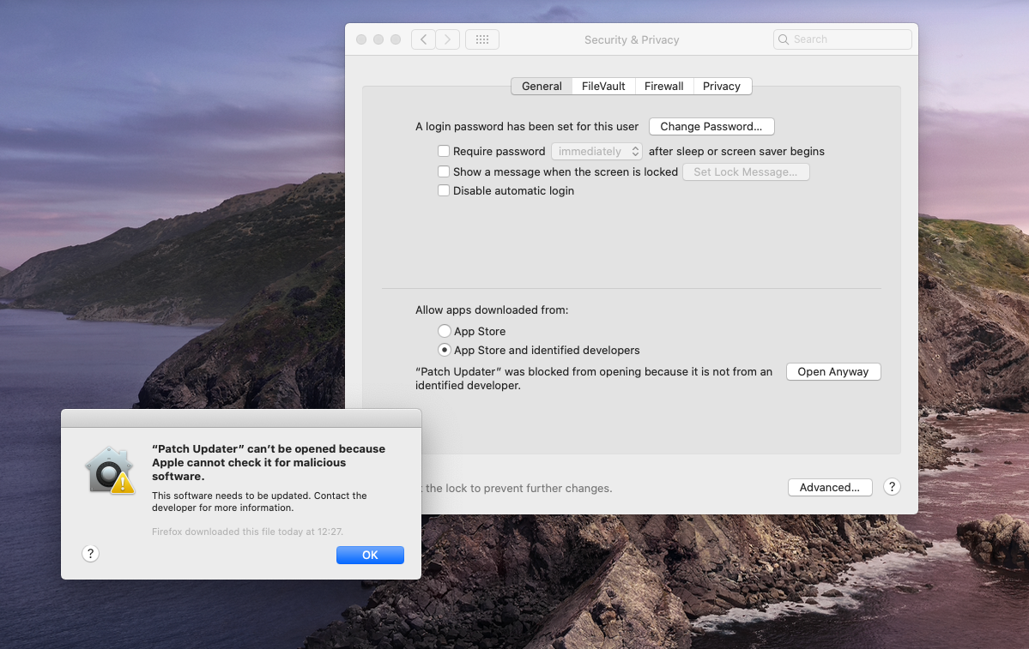
Task: Click 'This software needs to be updated' text
Action: (x=259, y=502)
